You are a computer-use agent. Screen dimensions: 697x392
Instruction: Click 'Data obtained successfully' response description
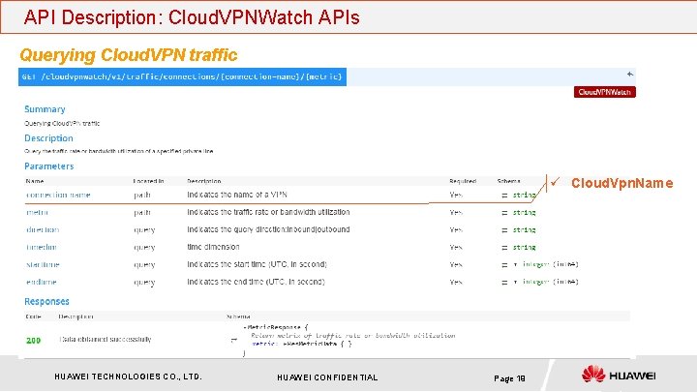click(106, 339)
